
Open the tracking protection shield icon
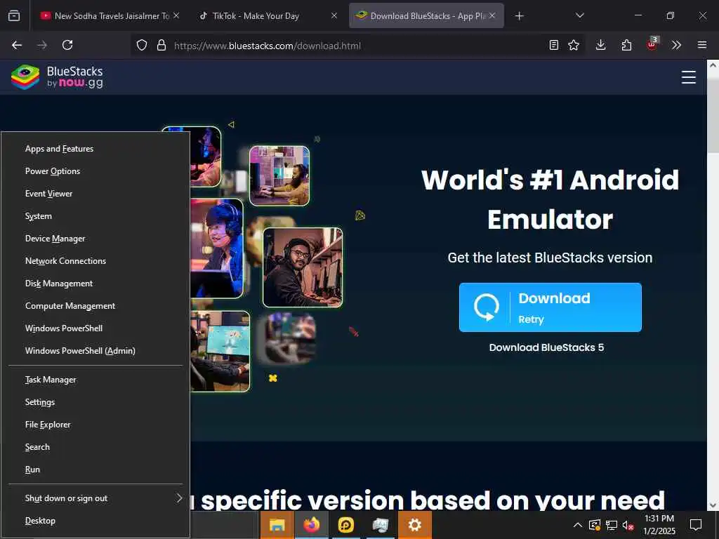tap(142, 45)
